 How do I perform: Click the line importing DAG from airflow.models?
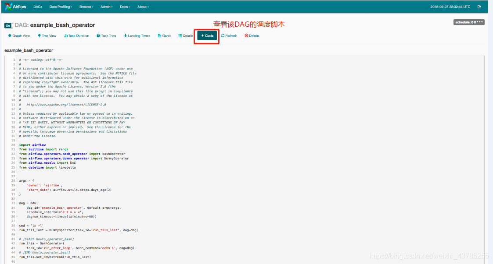[47, 163]
